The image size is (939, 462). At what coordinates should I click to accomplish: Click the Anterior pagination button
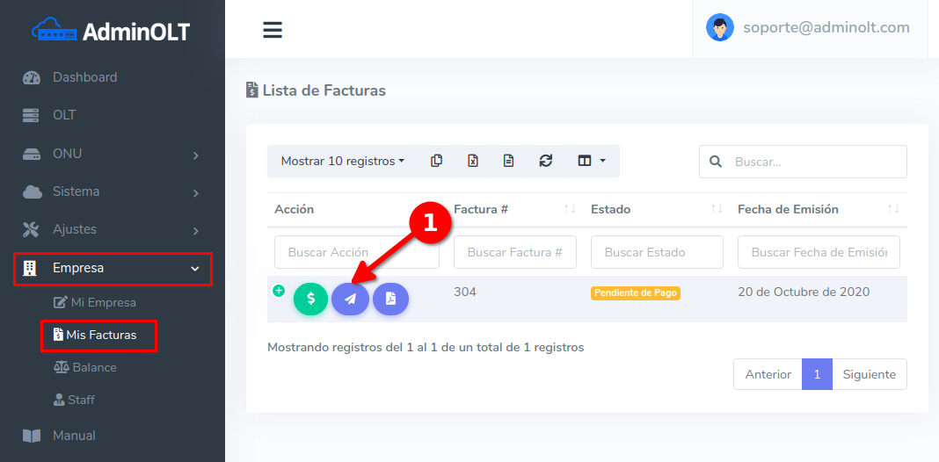coord(768,374)
